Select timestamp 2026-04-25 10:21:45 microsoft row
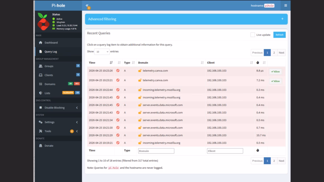Screen dimensions: 324x182 pyautogui.click(x=101, y=105)
